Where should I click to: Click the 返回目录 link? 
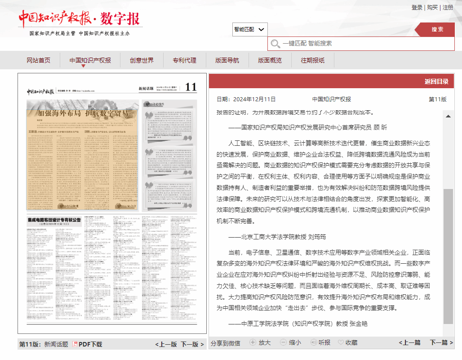[x=436, y=81]
